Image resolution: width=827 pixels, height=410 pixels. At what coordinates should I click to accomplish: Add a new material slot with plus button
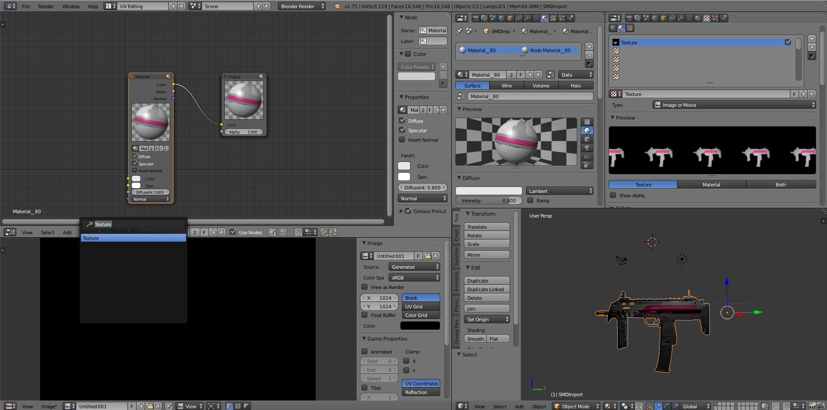pyautogui.click(x=589, y=47)
